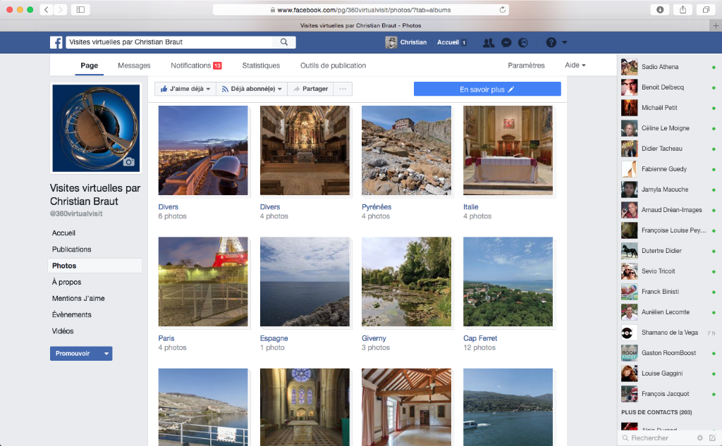This screenshot has height=446, width=722.
Task: Open friend requests icon in header
Action: pos(488,42)
